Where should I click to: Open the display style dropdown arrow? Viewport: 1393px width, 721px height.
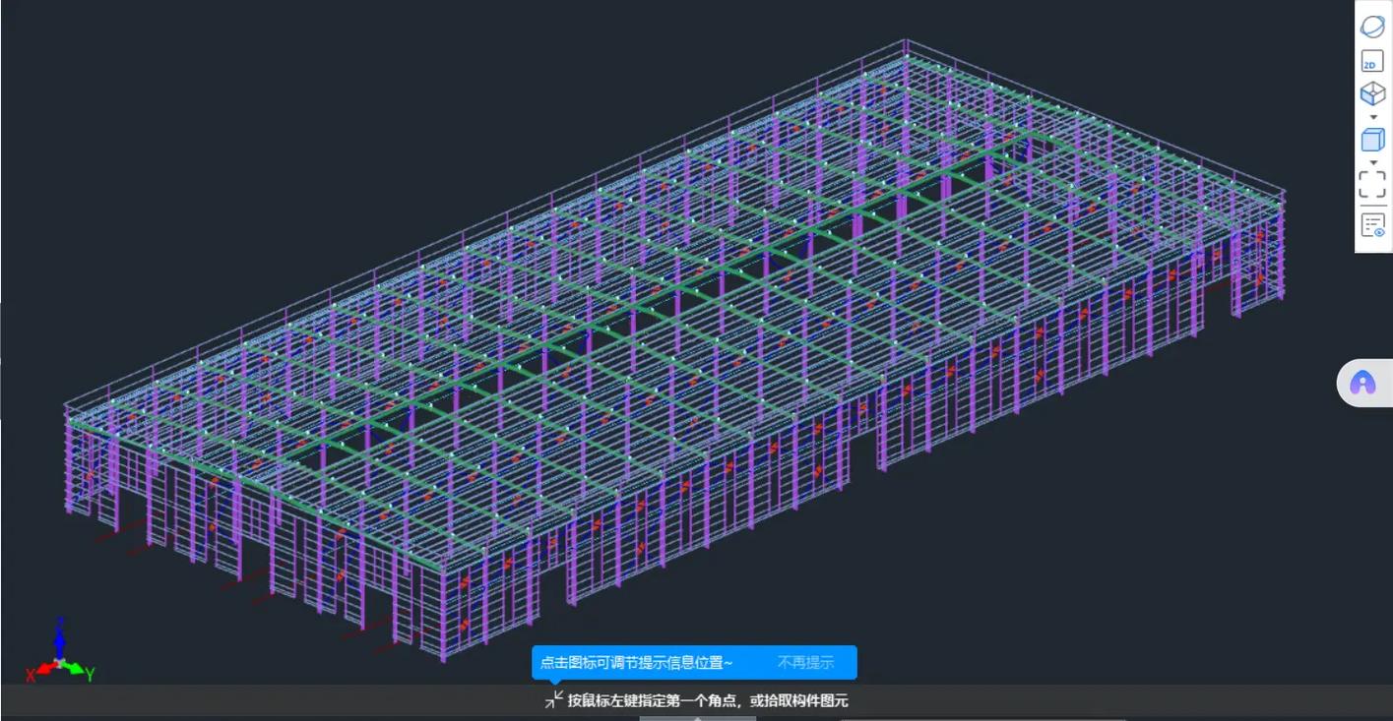1373,162
